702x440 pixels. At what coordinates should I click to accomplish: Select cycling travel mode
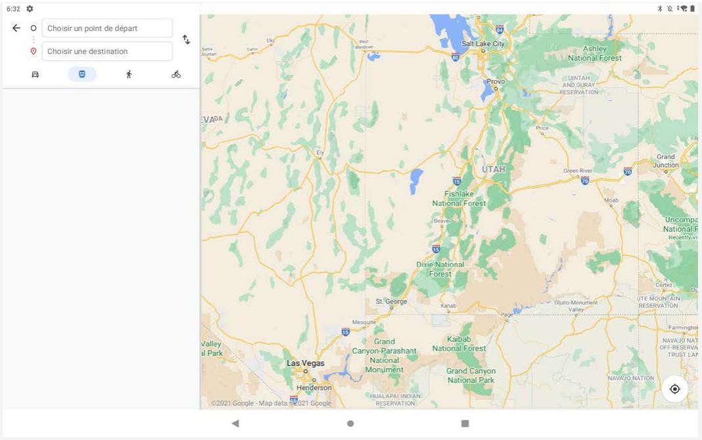pyautogui.click(x=176, y=74)
